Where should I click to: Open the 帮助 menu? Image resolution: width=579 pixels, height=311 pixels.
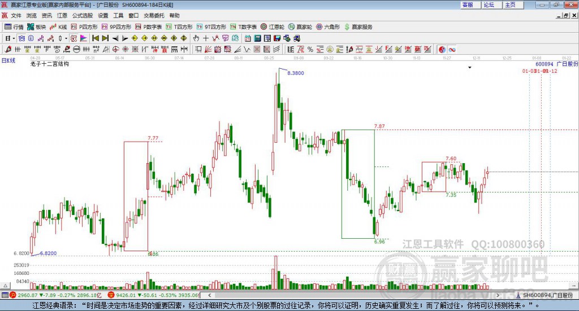click(174, 15)
